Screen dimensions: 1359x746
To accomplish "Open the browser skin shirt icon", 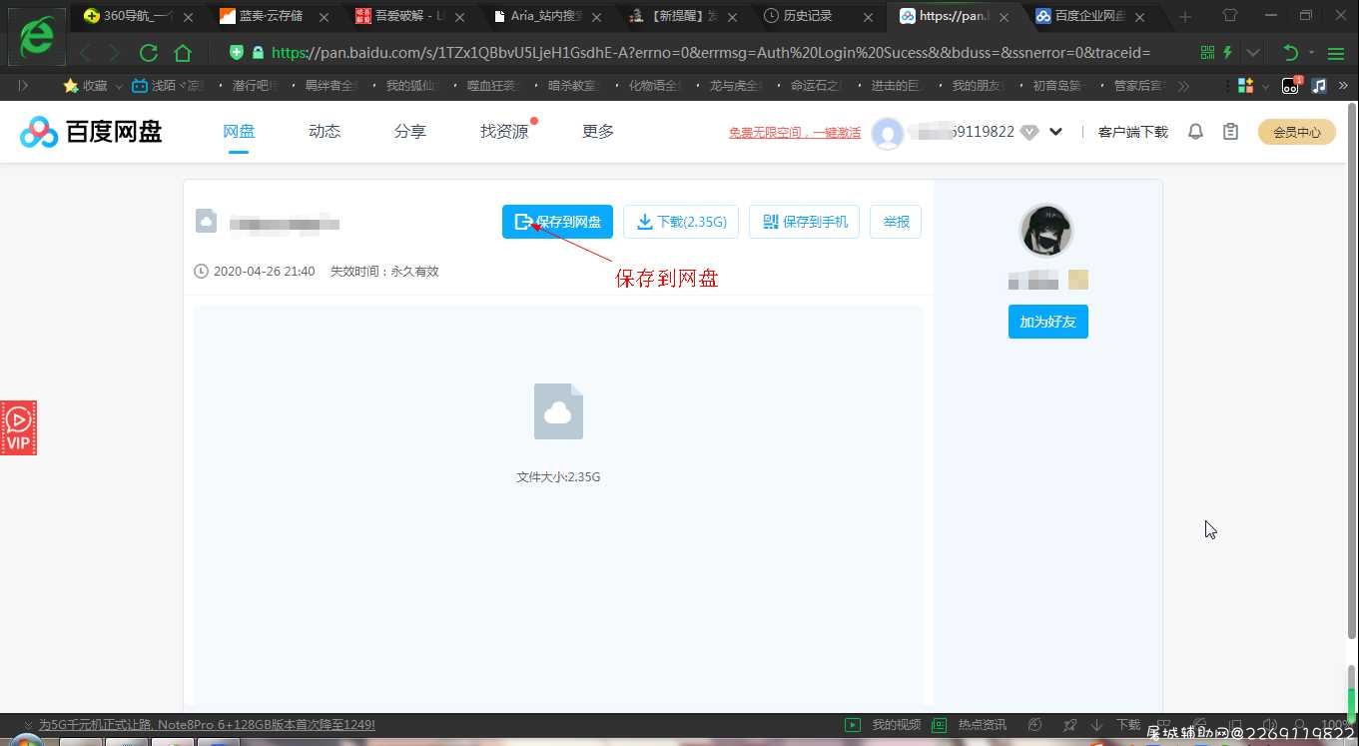I will [x=1230, y=16].
